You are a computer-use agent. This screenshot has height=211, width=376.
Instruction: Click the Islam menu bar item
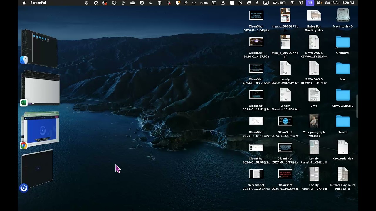[x=204, y=3]
